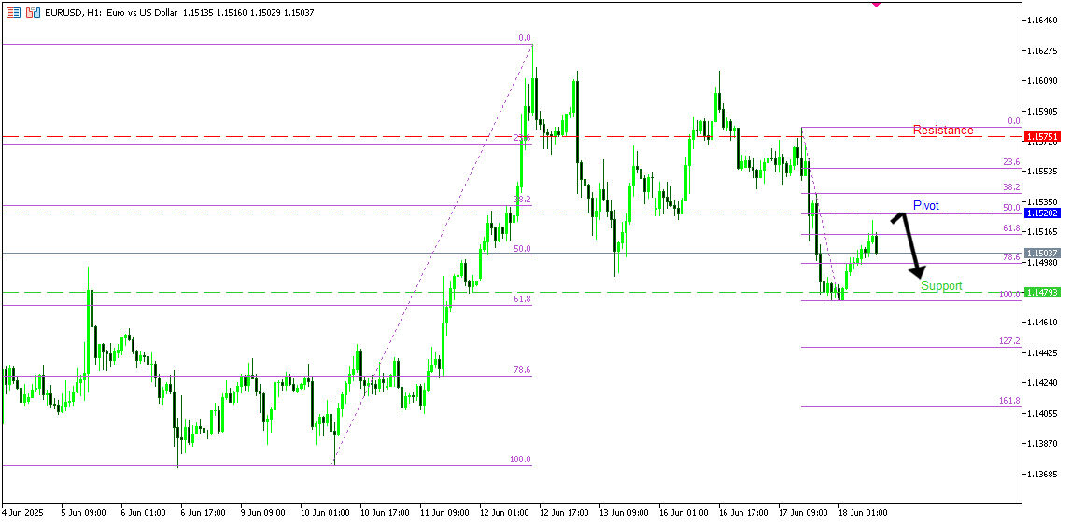Click the 78.6 label of the large Fibonacci

point(521,370)
